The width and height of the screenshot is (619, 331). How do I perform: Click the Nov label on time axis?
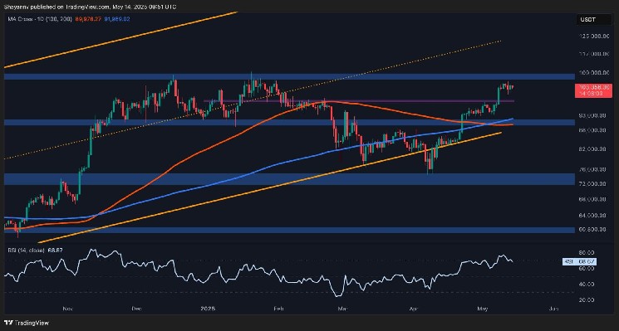click(x=68, y=309)
